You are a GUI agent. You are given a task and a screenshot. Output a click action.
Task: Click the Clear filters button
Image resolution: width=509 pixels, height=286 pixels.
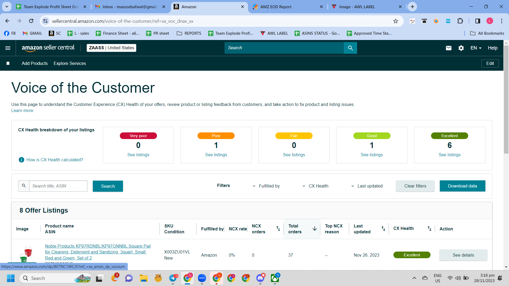(x=415, y=186)
